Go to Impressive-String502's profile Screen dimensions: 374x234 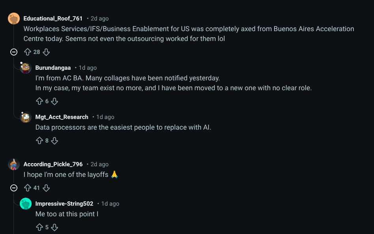[x=64, y=204]
